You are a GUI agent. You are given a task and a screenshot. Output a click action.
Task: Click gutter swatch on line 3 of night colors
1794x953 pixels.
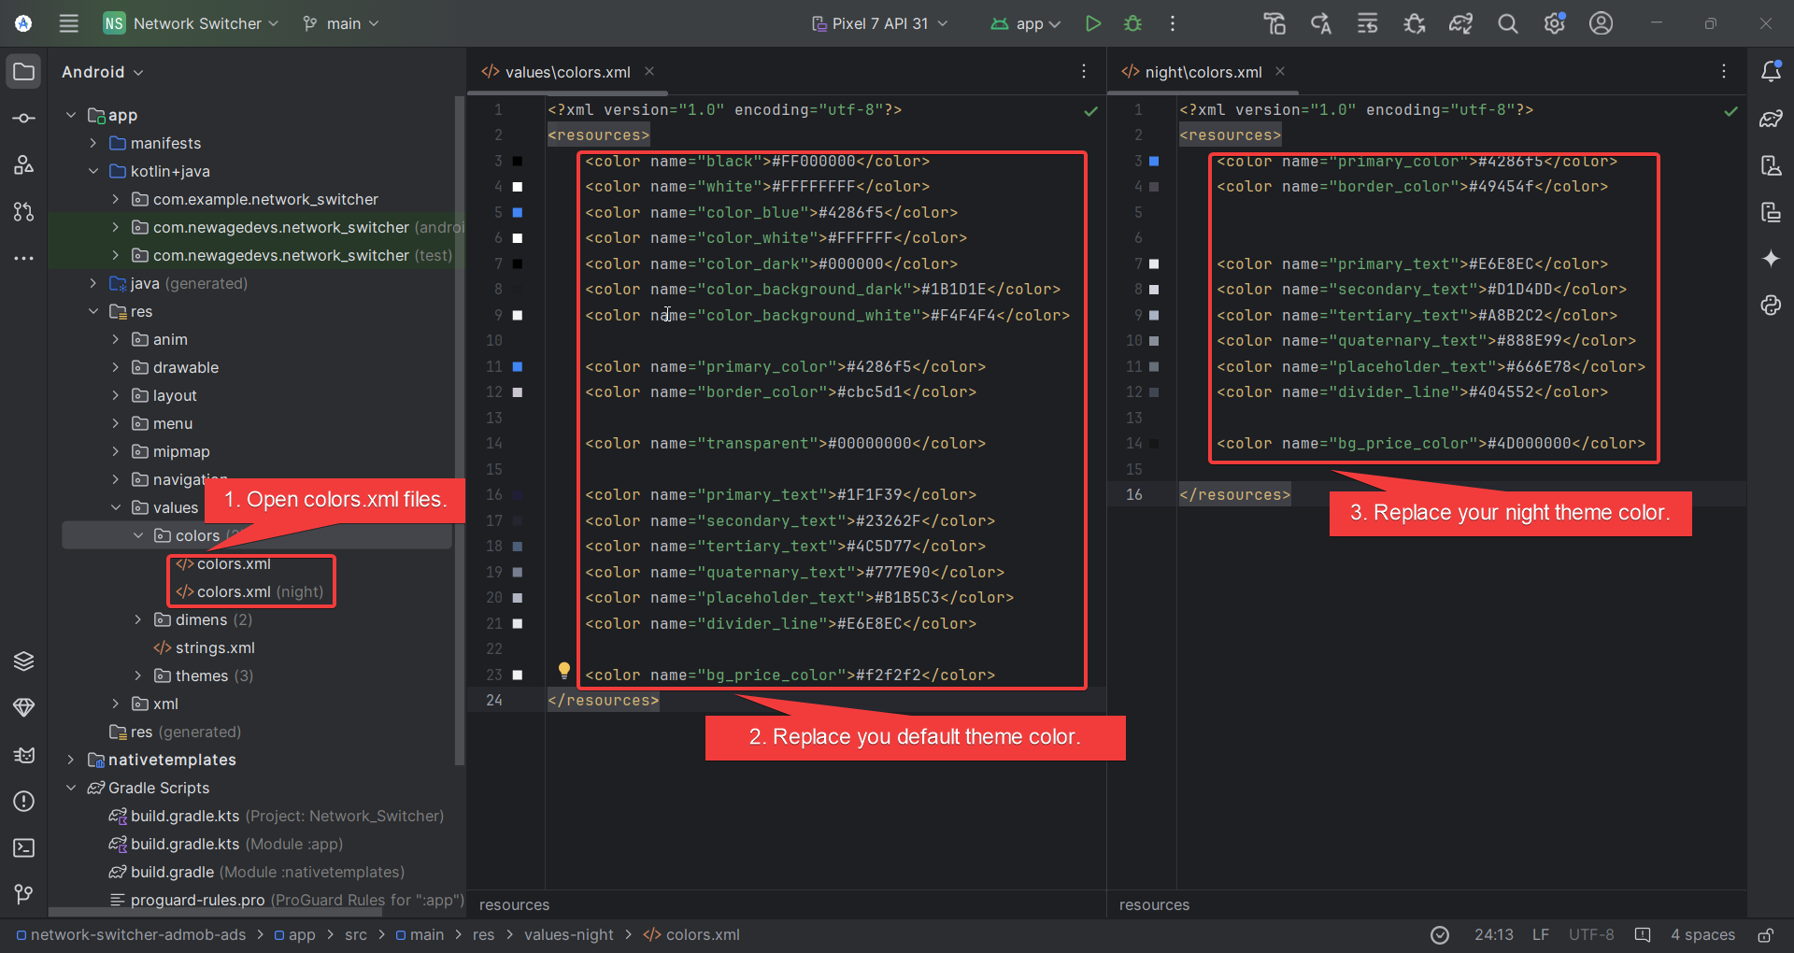tap(1154, 161)
